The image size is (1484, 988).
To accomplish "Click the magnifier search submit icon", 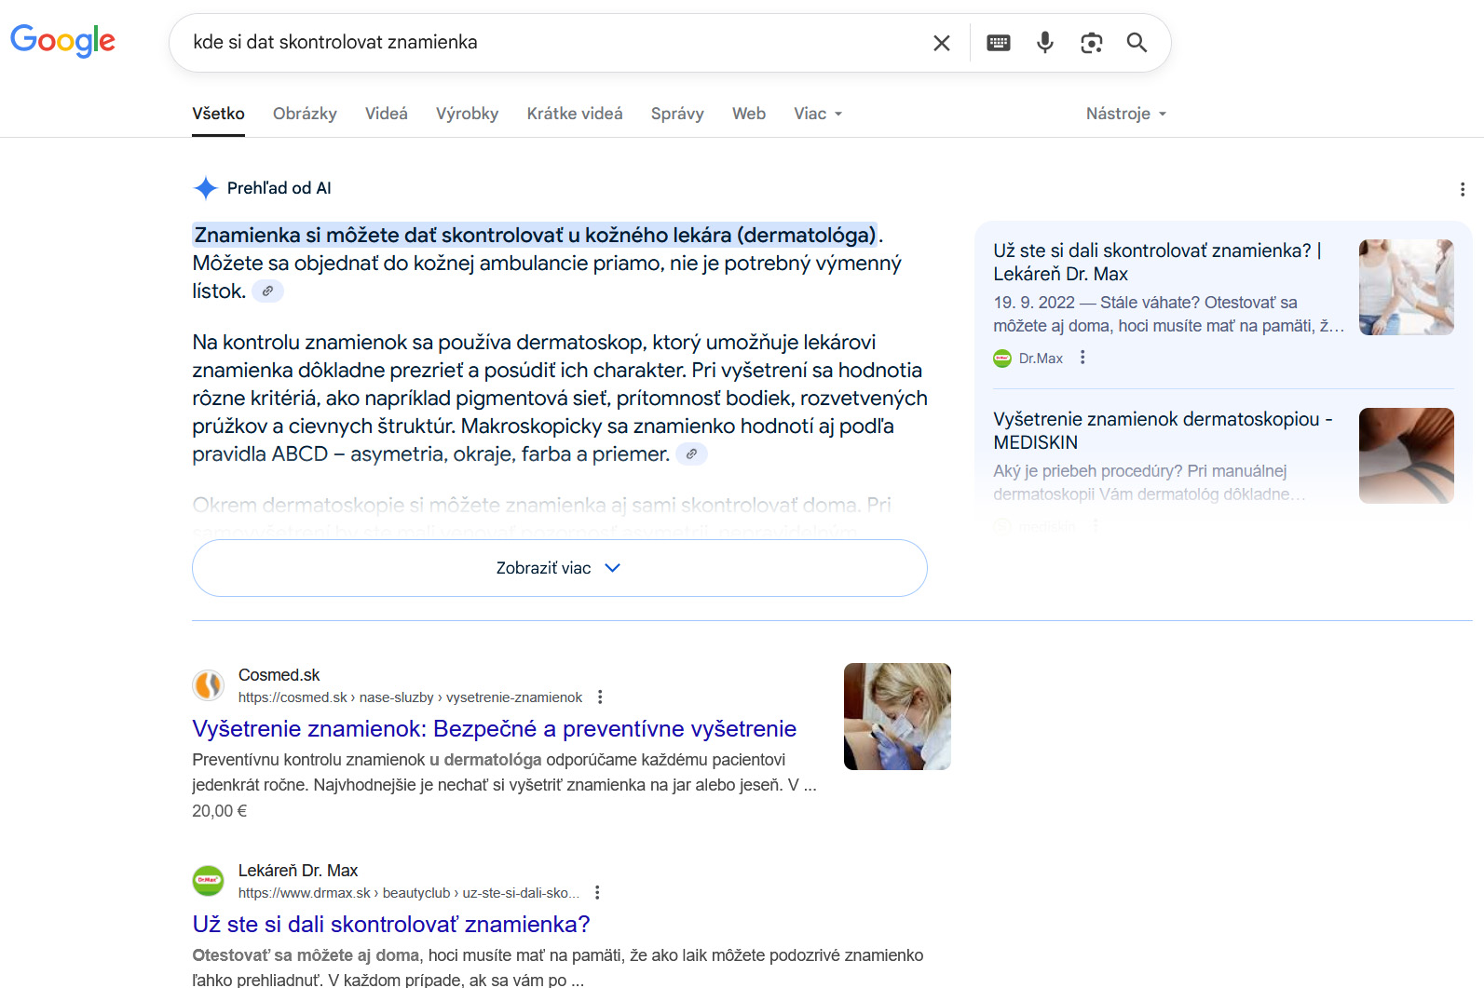I will (1137, 43).
